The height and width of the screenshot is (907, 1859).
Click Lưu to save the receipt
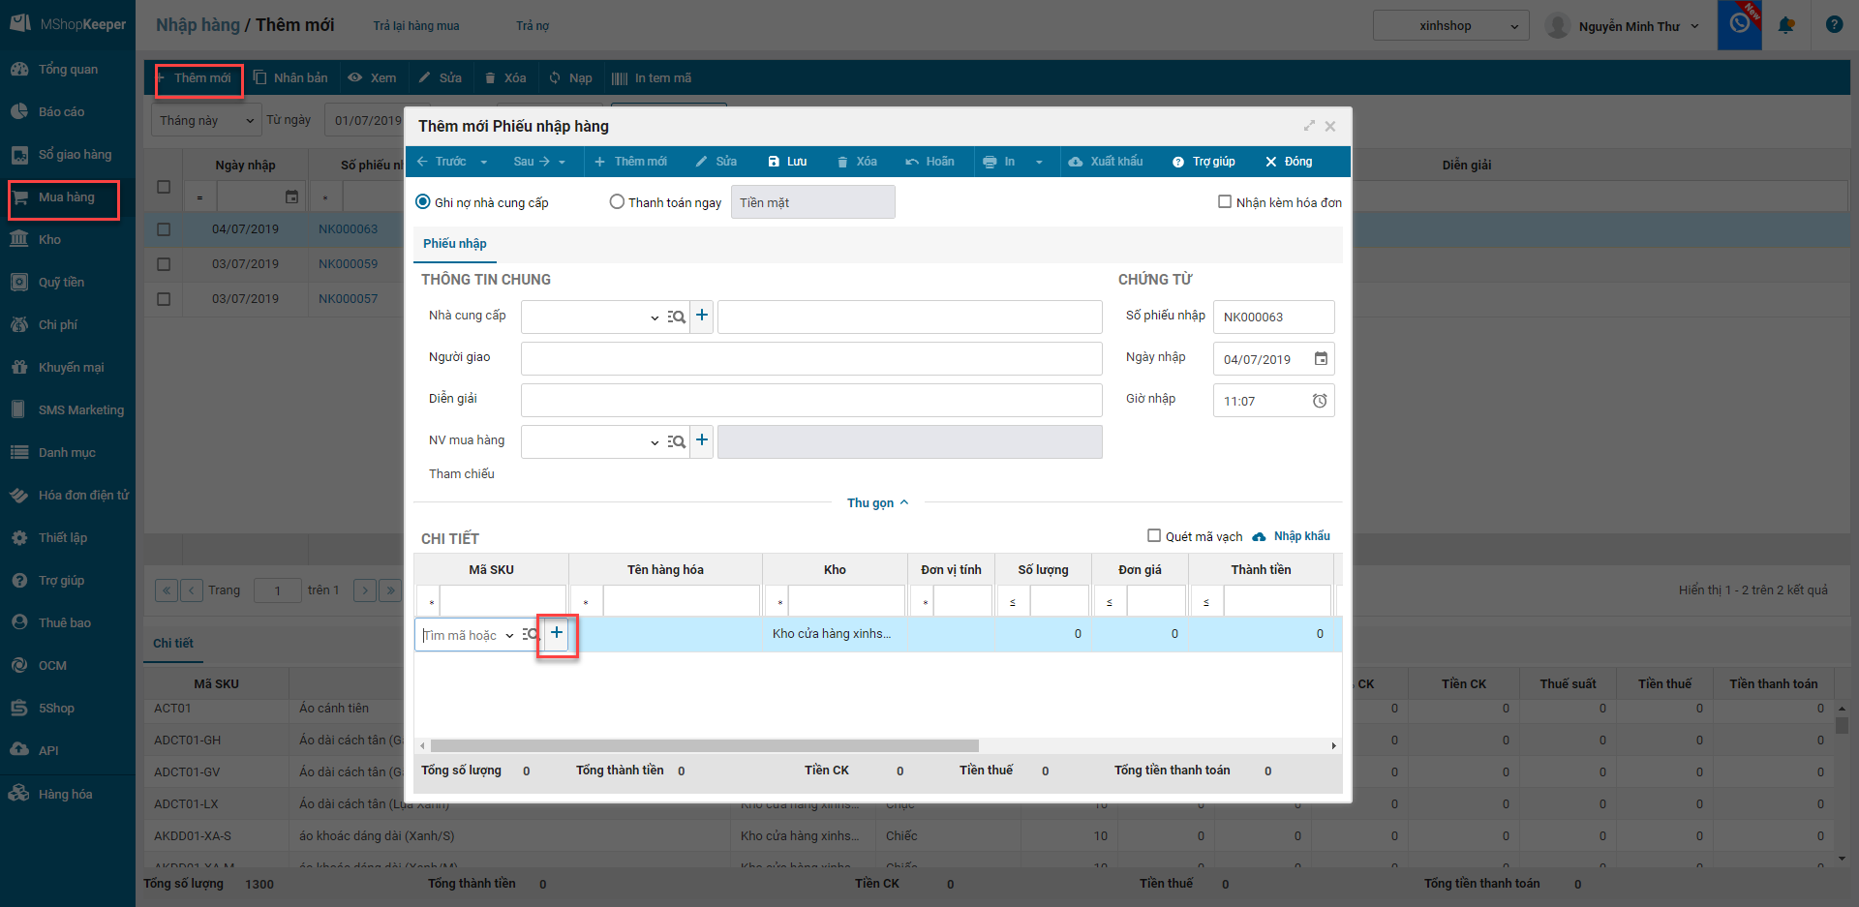pos(787,162)
